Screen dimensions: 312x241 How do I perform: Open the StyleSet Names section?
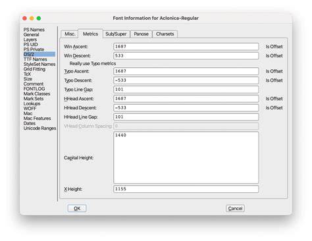click(39, 64)
